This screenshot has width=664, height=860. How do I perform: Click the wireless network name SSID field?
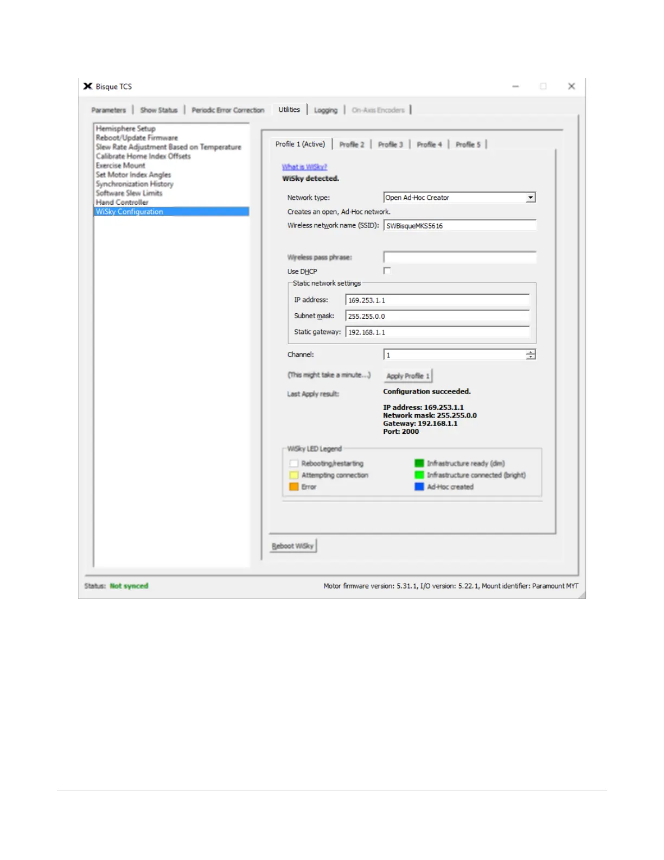click(x=459, y=226)
